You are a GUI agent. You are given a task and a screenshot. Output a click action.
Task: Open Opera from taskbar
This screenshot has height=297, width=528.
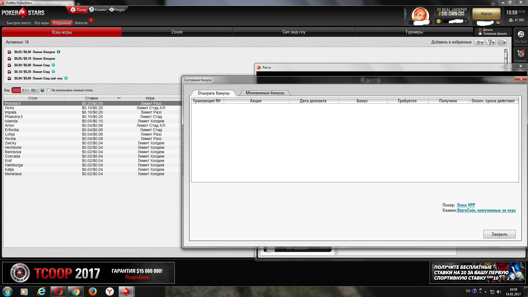pos(58,291)
